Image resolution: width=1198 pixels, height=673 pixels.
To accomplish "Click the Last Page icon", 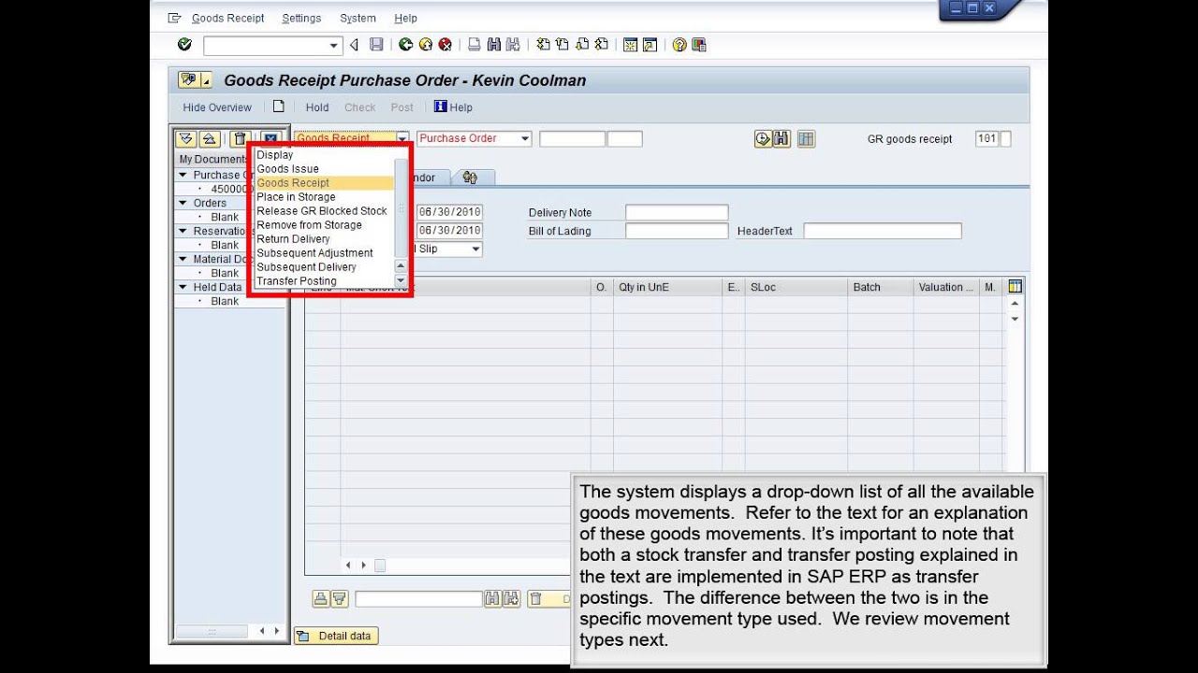I will click(x=601, y=45).
